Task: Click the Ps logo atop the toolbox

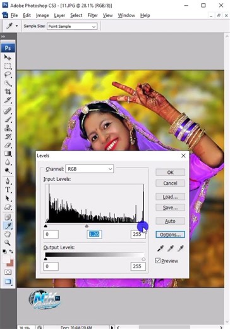Action: click(8, 48)
